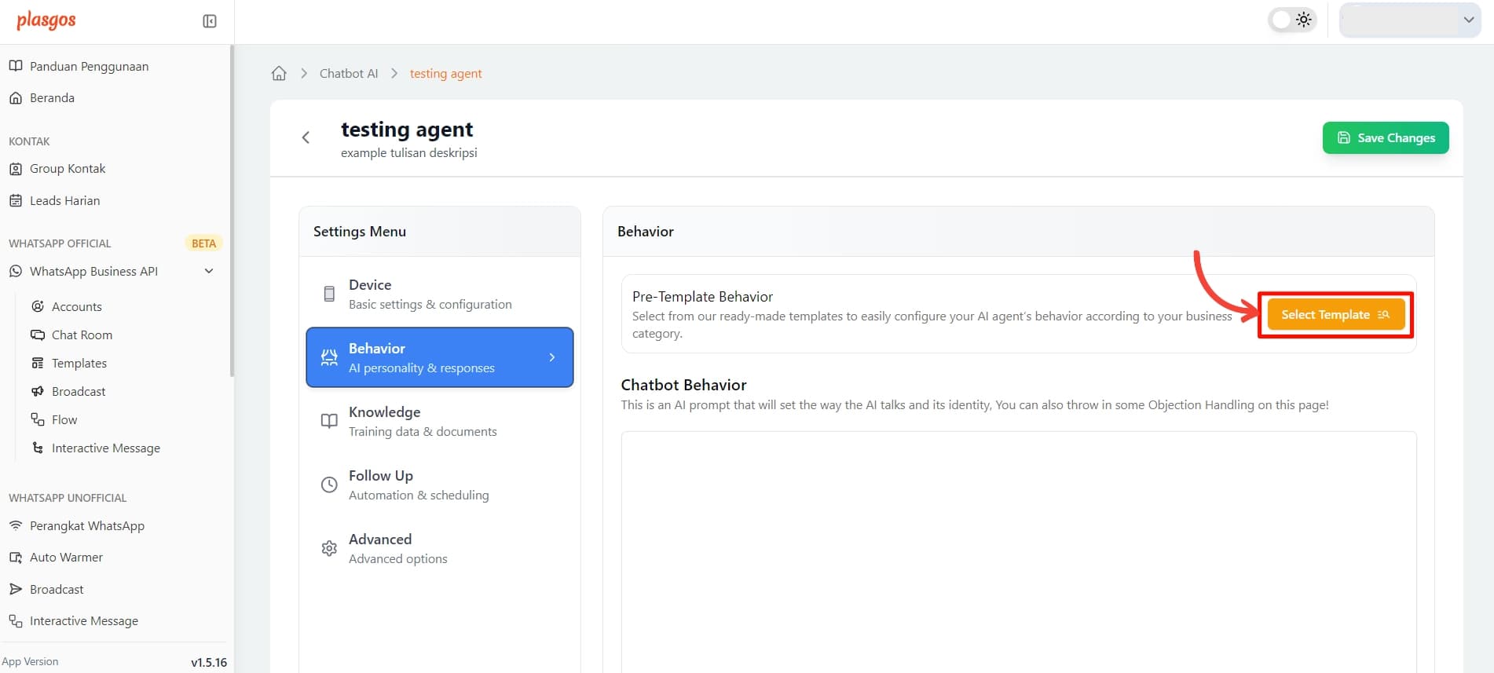Viewport: 1494px width, 673px height.
Task: Open Perangkat WhatsApp page
Action: point(87,526)
